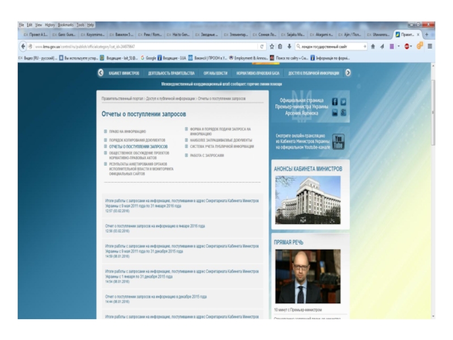Close the active Правит... tab
Screen dimensions: 453x340
tap(418, 35)
